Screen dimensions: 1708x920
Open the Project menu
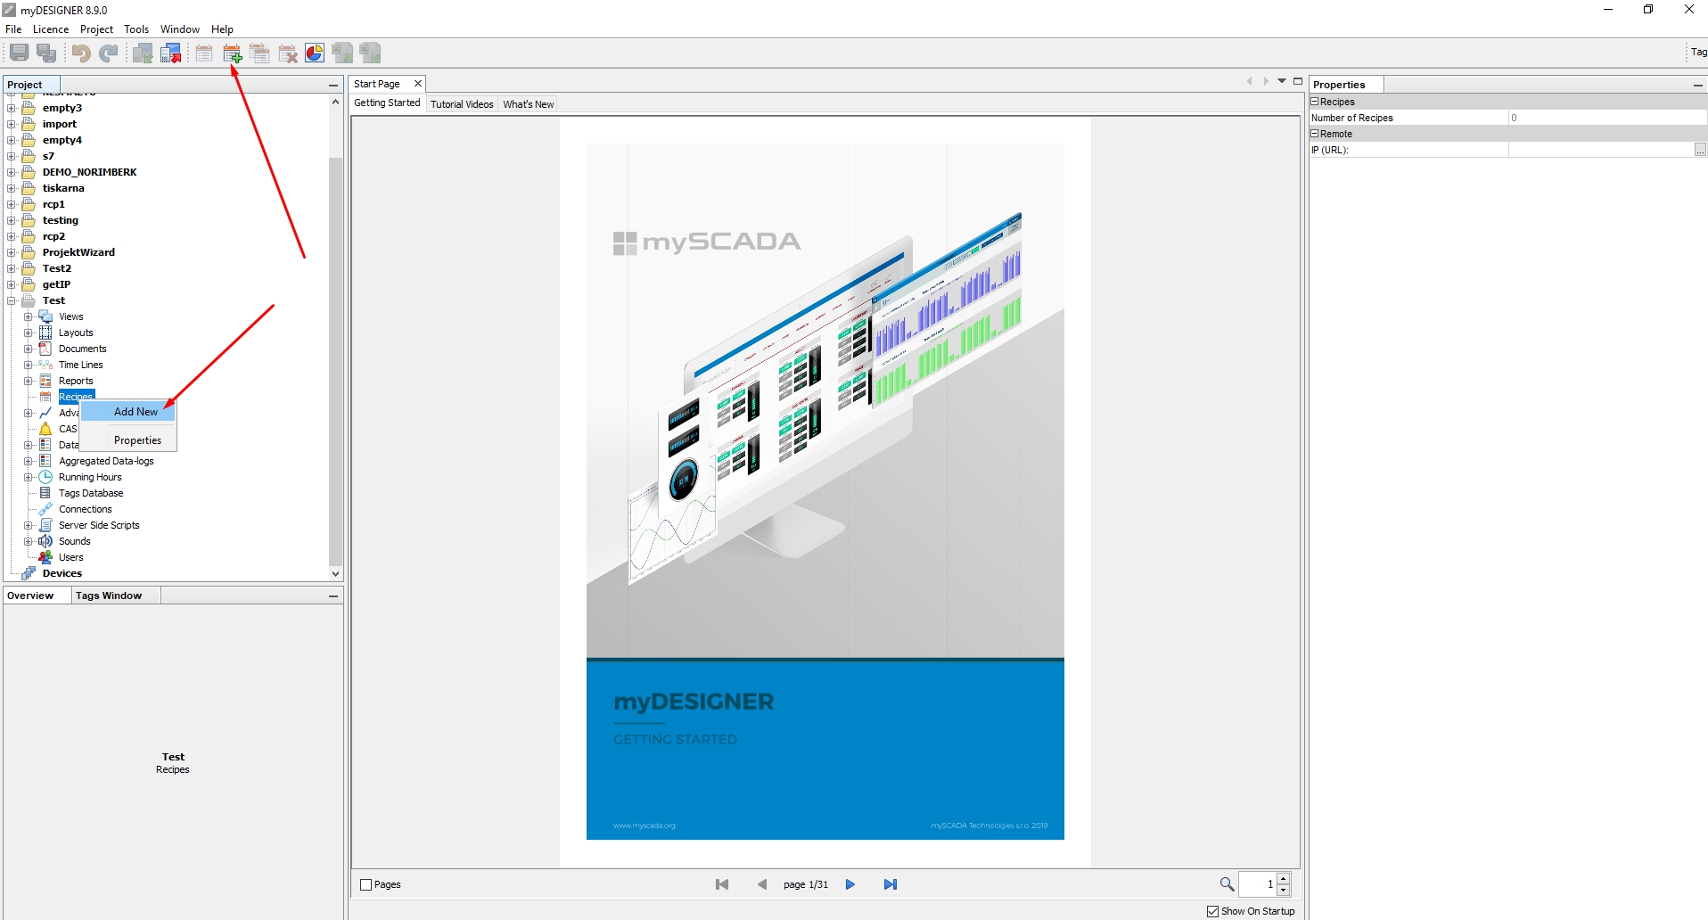pyautogui.click(x=96, y=29)
